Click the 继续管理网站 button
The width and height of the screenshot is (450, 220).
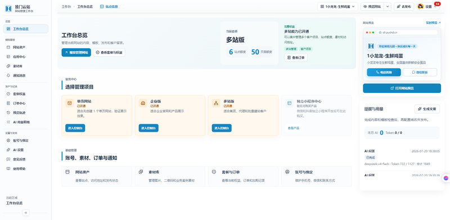(76, 52)
